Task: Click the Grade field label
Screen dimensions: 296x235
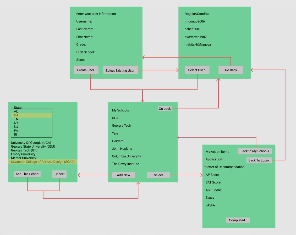Action: pyautogui.click(x=81, y=44)
